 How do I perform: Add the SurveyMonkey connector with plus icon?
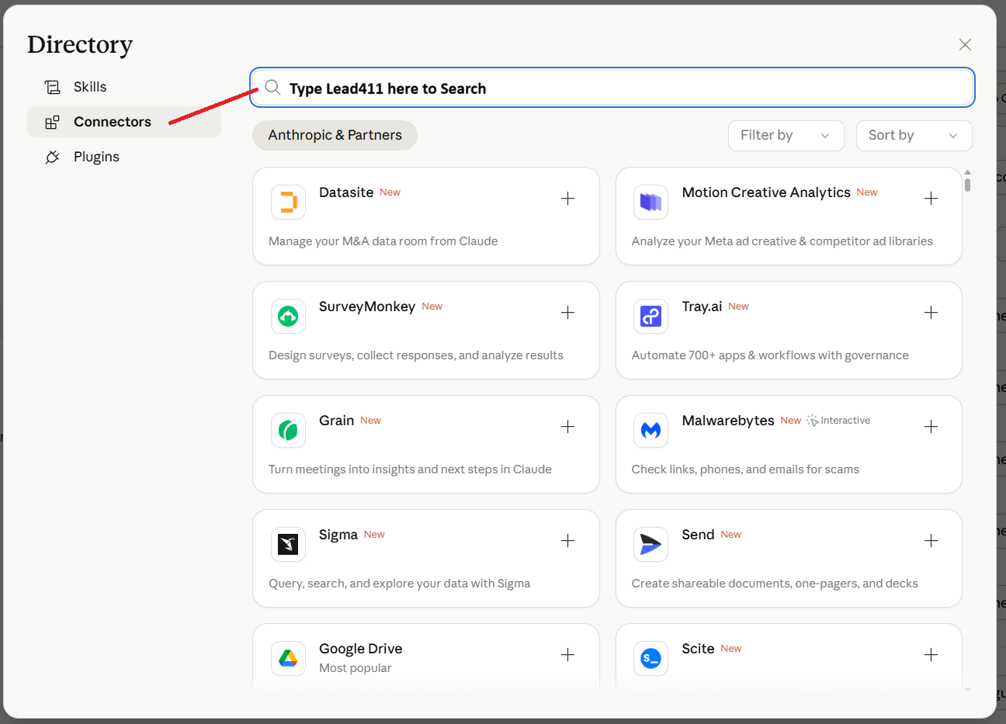(x=568, y=313)
